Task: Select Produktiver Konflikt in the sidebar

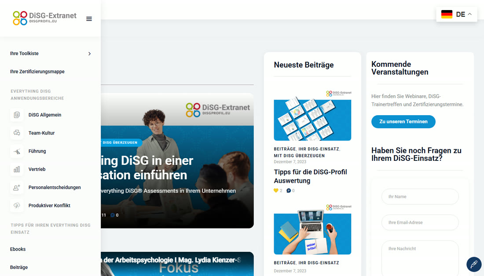Action: pyautogui.click(x=49, y=205)
